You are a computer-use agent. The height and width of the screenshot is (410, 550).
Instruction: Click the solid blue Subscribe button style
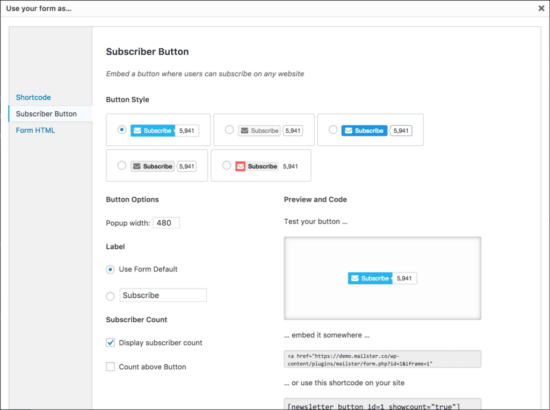(364, 130)
